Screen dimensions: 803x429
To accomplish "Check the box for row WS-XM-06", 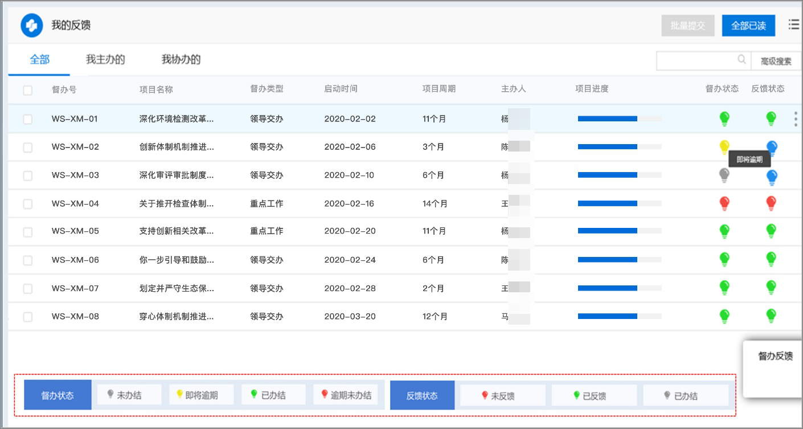I will (27, 260).
